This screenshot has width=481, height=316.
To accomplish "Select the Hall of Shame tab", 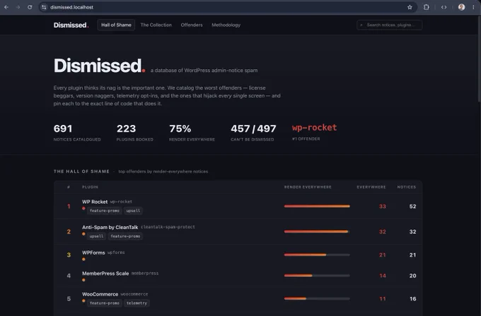I will tap(116, 25).
